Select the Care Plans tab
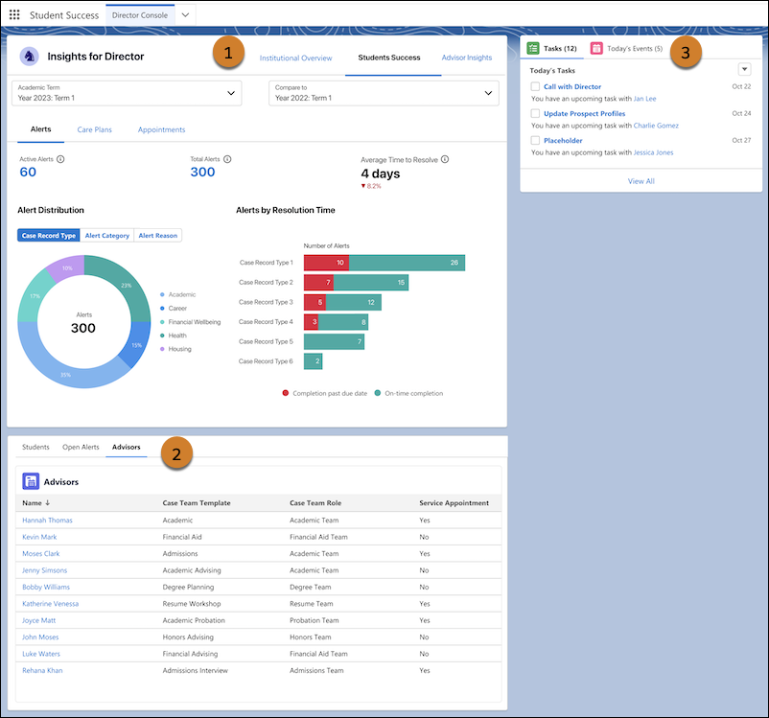The width and height of the screenshot is (769, 718). tap(94, 129)
